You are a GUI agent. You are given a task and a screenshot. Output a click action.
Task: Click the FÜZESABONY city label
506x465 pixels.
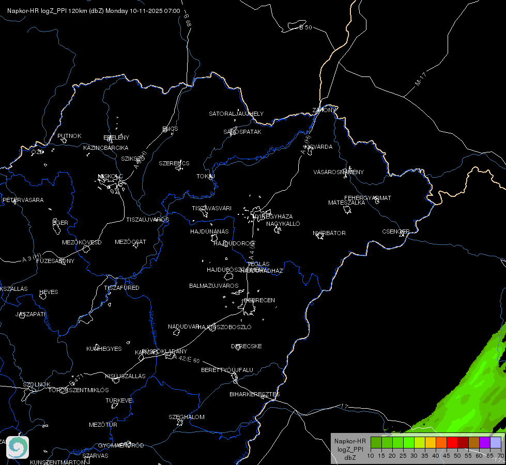tap(55, 261)
